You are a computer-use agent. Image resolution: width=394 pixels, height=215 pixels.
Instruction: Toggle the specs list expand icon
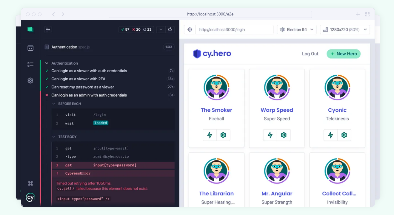coord(48,29)
